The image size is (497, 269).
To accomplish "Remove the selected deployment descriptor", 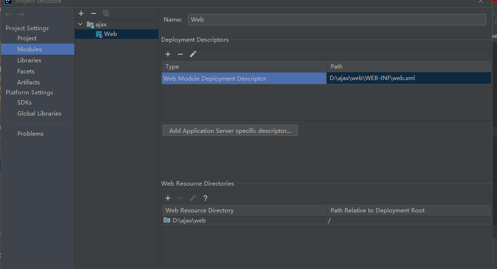I will click(x=180, y=54).
